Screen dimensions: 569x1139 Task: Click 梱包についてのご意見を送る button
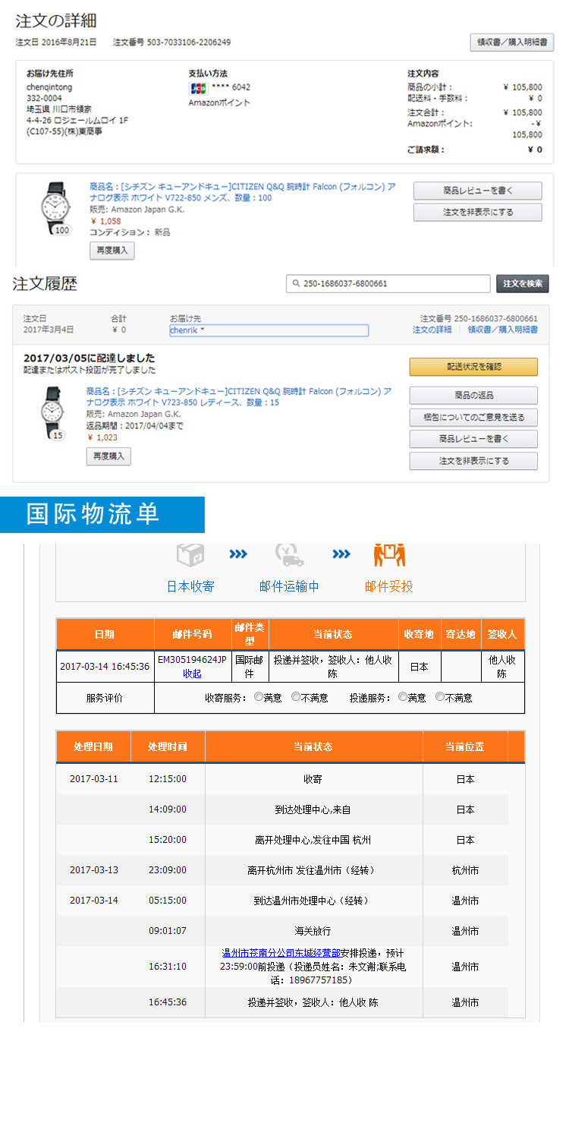tap(473, 417)
